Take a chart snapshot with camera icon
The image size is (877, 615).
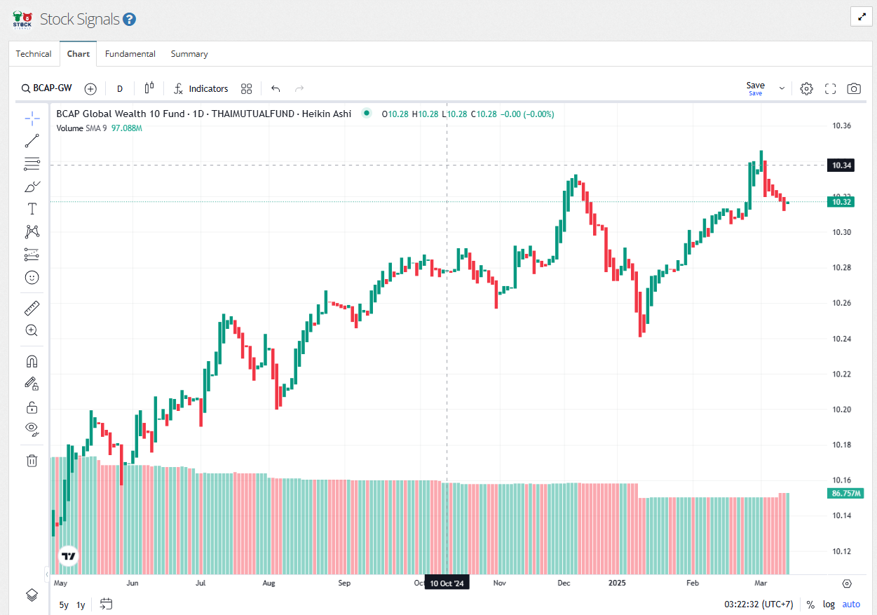point(854,88)
